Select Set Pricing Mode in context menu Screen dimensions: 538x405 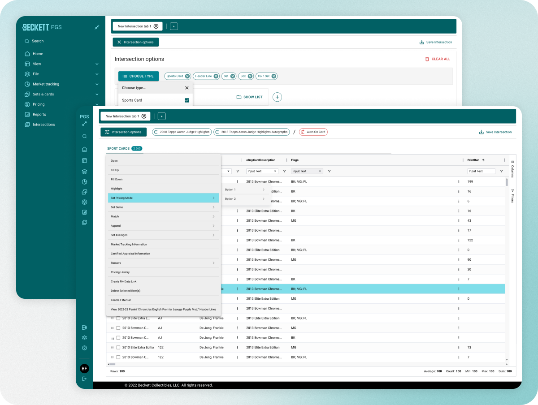tap(163, 198)
